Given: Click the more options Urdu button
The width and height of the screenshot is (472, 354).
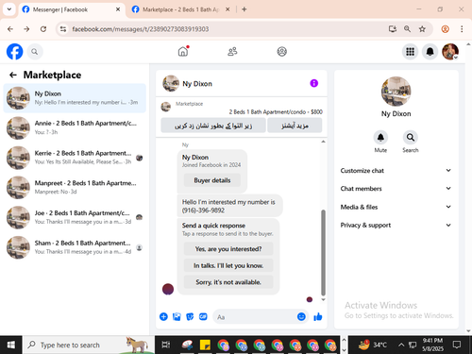Looking at the screenshot, I should point(295,126).
